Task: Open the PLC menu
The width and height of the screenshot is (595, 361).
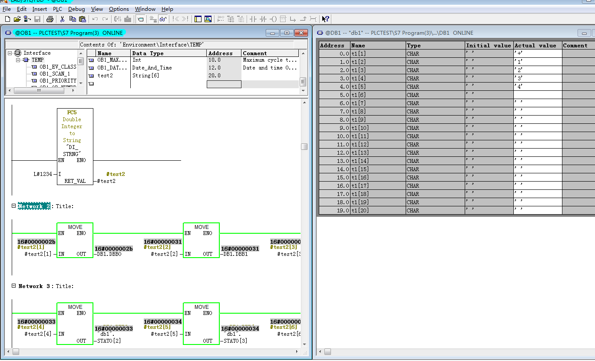Action: pos(57,9)
